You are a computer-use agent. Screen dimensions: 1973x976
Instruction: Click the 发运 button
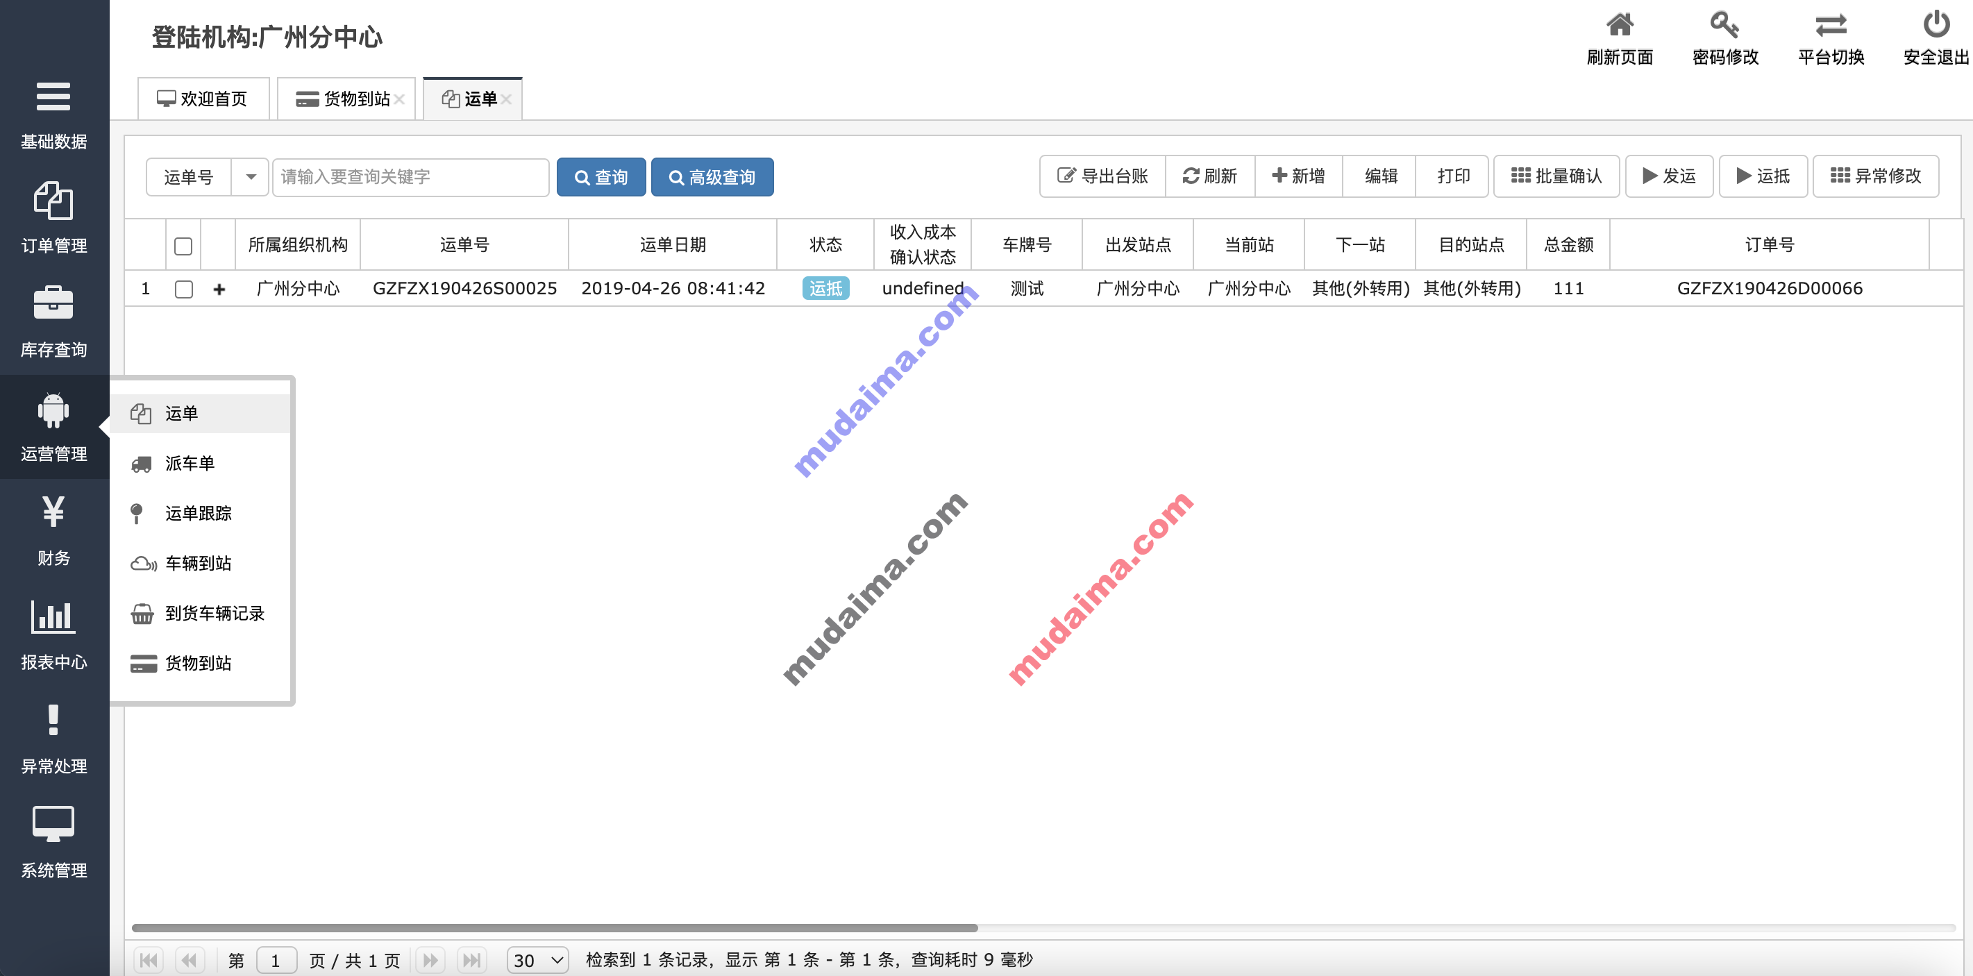(1670, 176)
